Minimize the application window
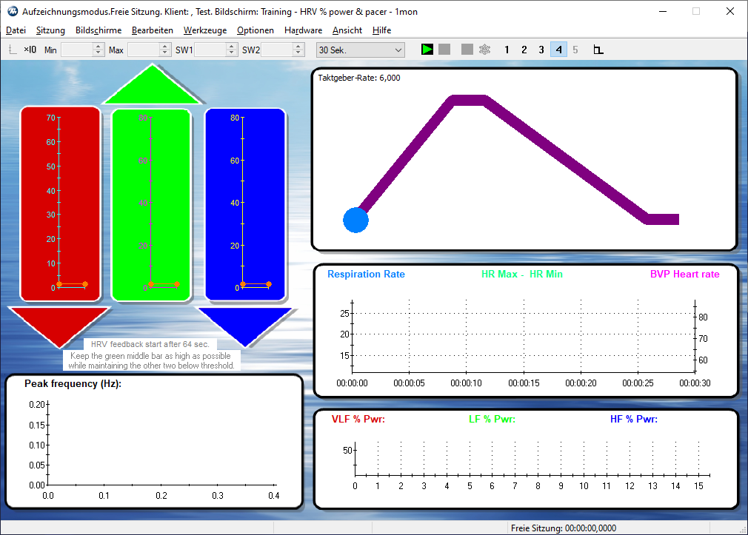The image size is (748, 535). pyautogui.click(x=663, y=11)
